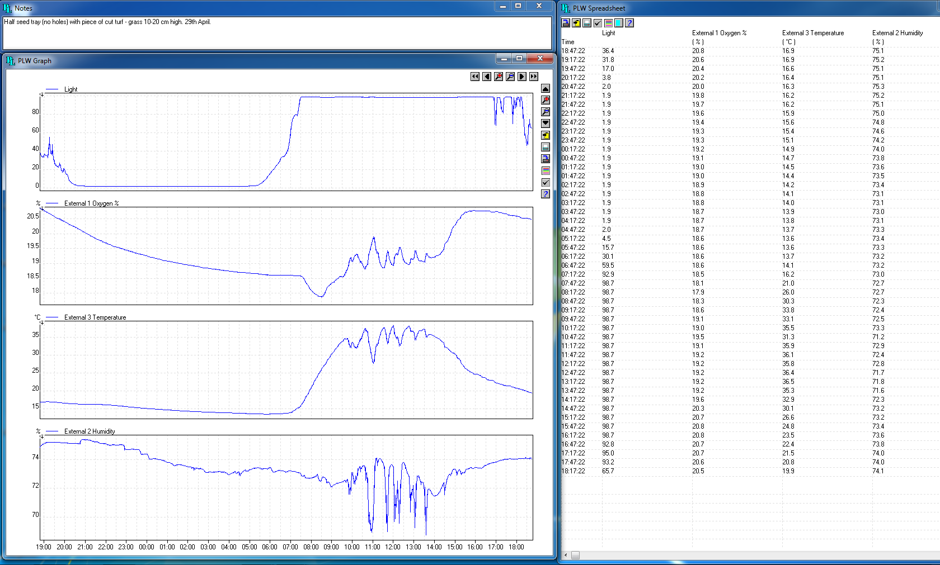Open the PLW Graph help button

point(546,194)
